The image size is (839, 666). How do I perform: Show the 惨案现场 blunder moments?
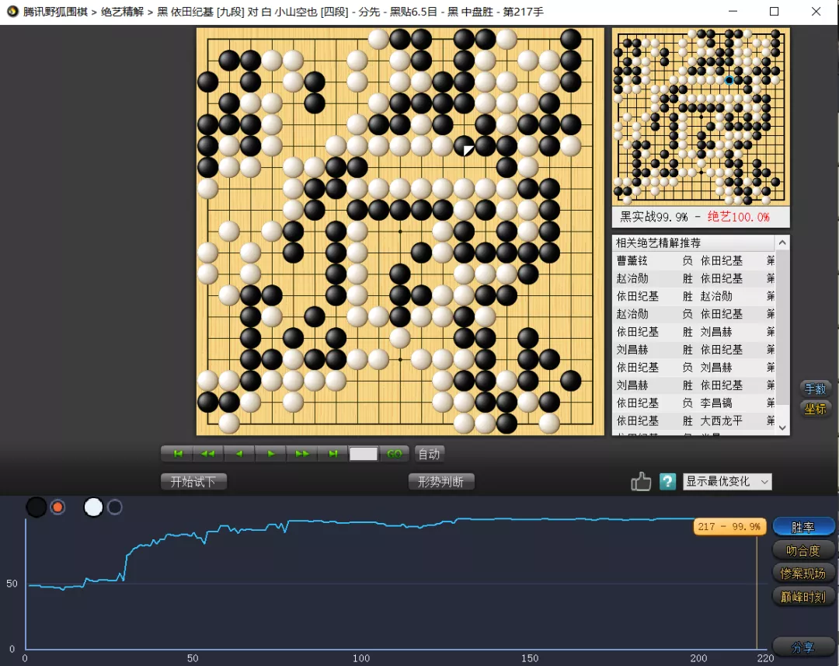(x=803, y=574)
